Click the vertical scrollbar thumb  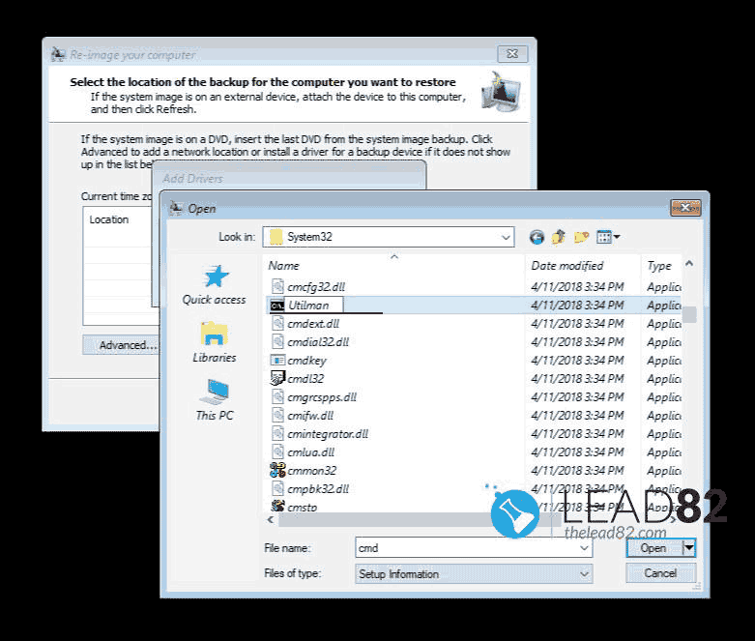coord(689,315)
